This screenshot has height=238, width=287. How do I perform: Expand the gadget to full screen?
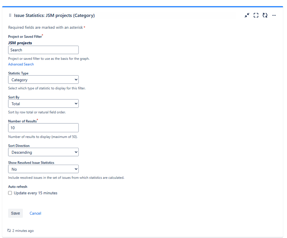(x=256, y=15)
